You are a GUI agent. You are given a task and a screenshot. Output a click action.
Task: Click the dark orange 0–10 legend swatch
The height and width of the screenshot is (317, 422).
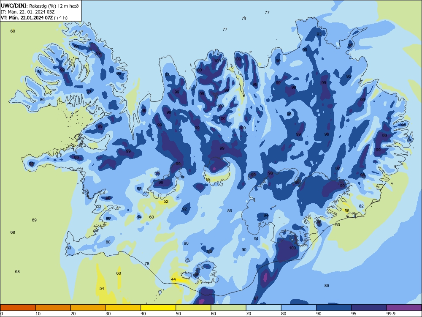click(18, 308)
